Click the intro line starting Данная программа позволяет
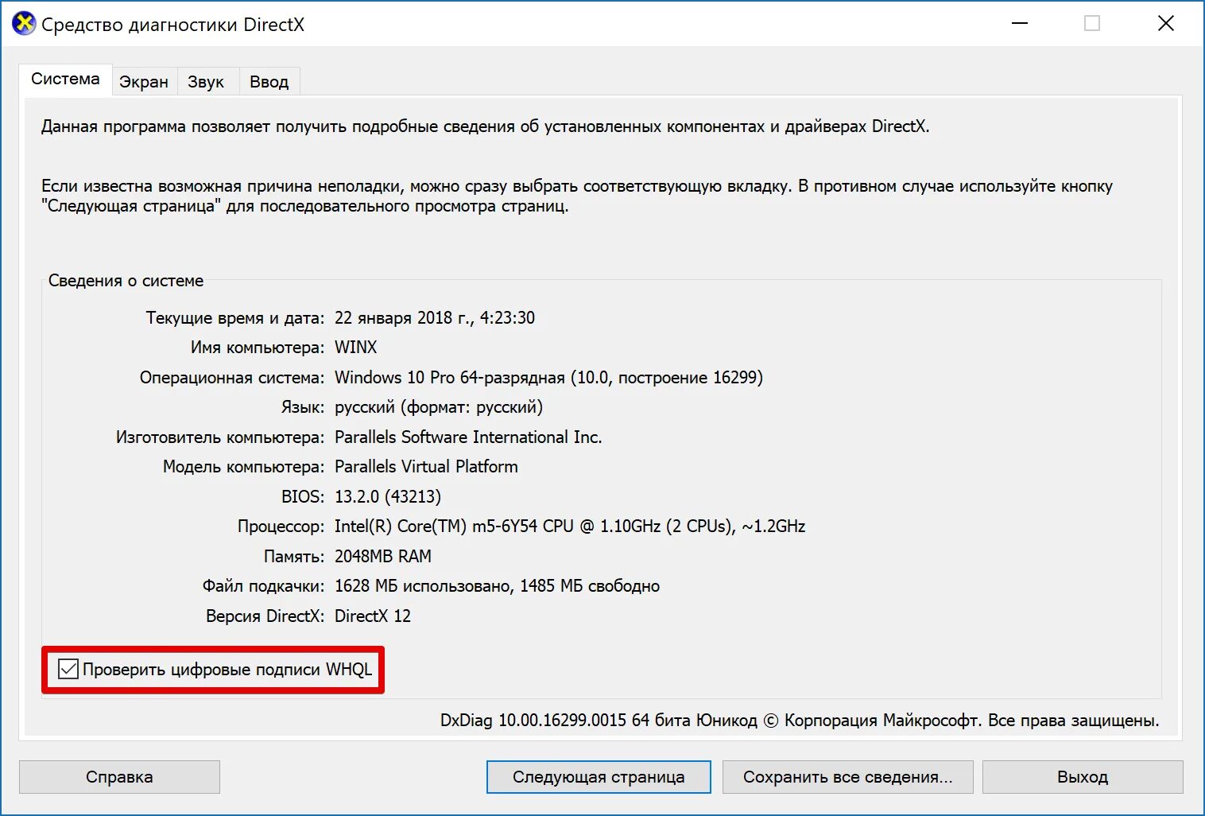Viewport: 1205px width, 816px height. (485, 126)
